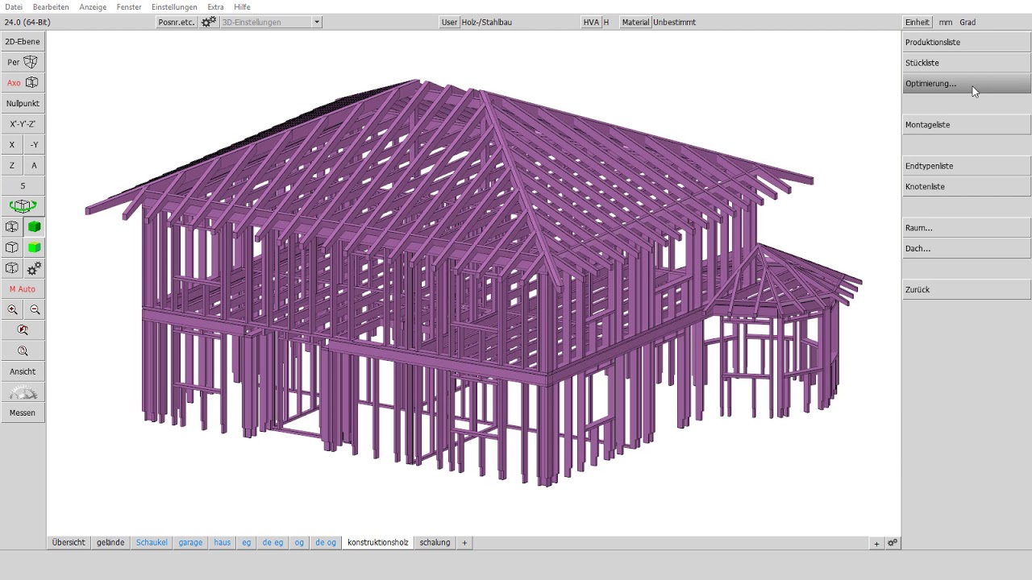Set view along -Y axis
The width and height of the screenshot is (1032, 580).
34,145
